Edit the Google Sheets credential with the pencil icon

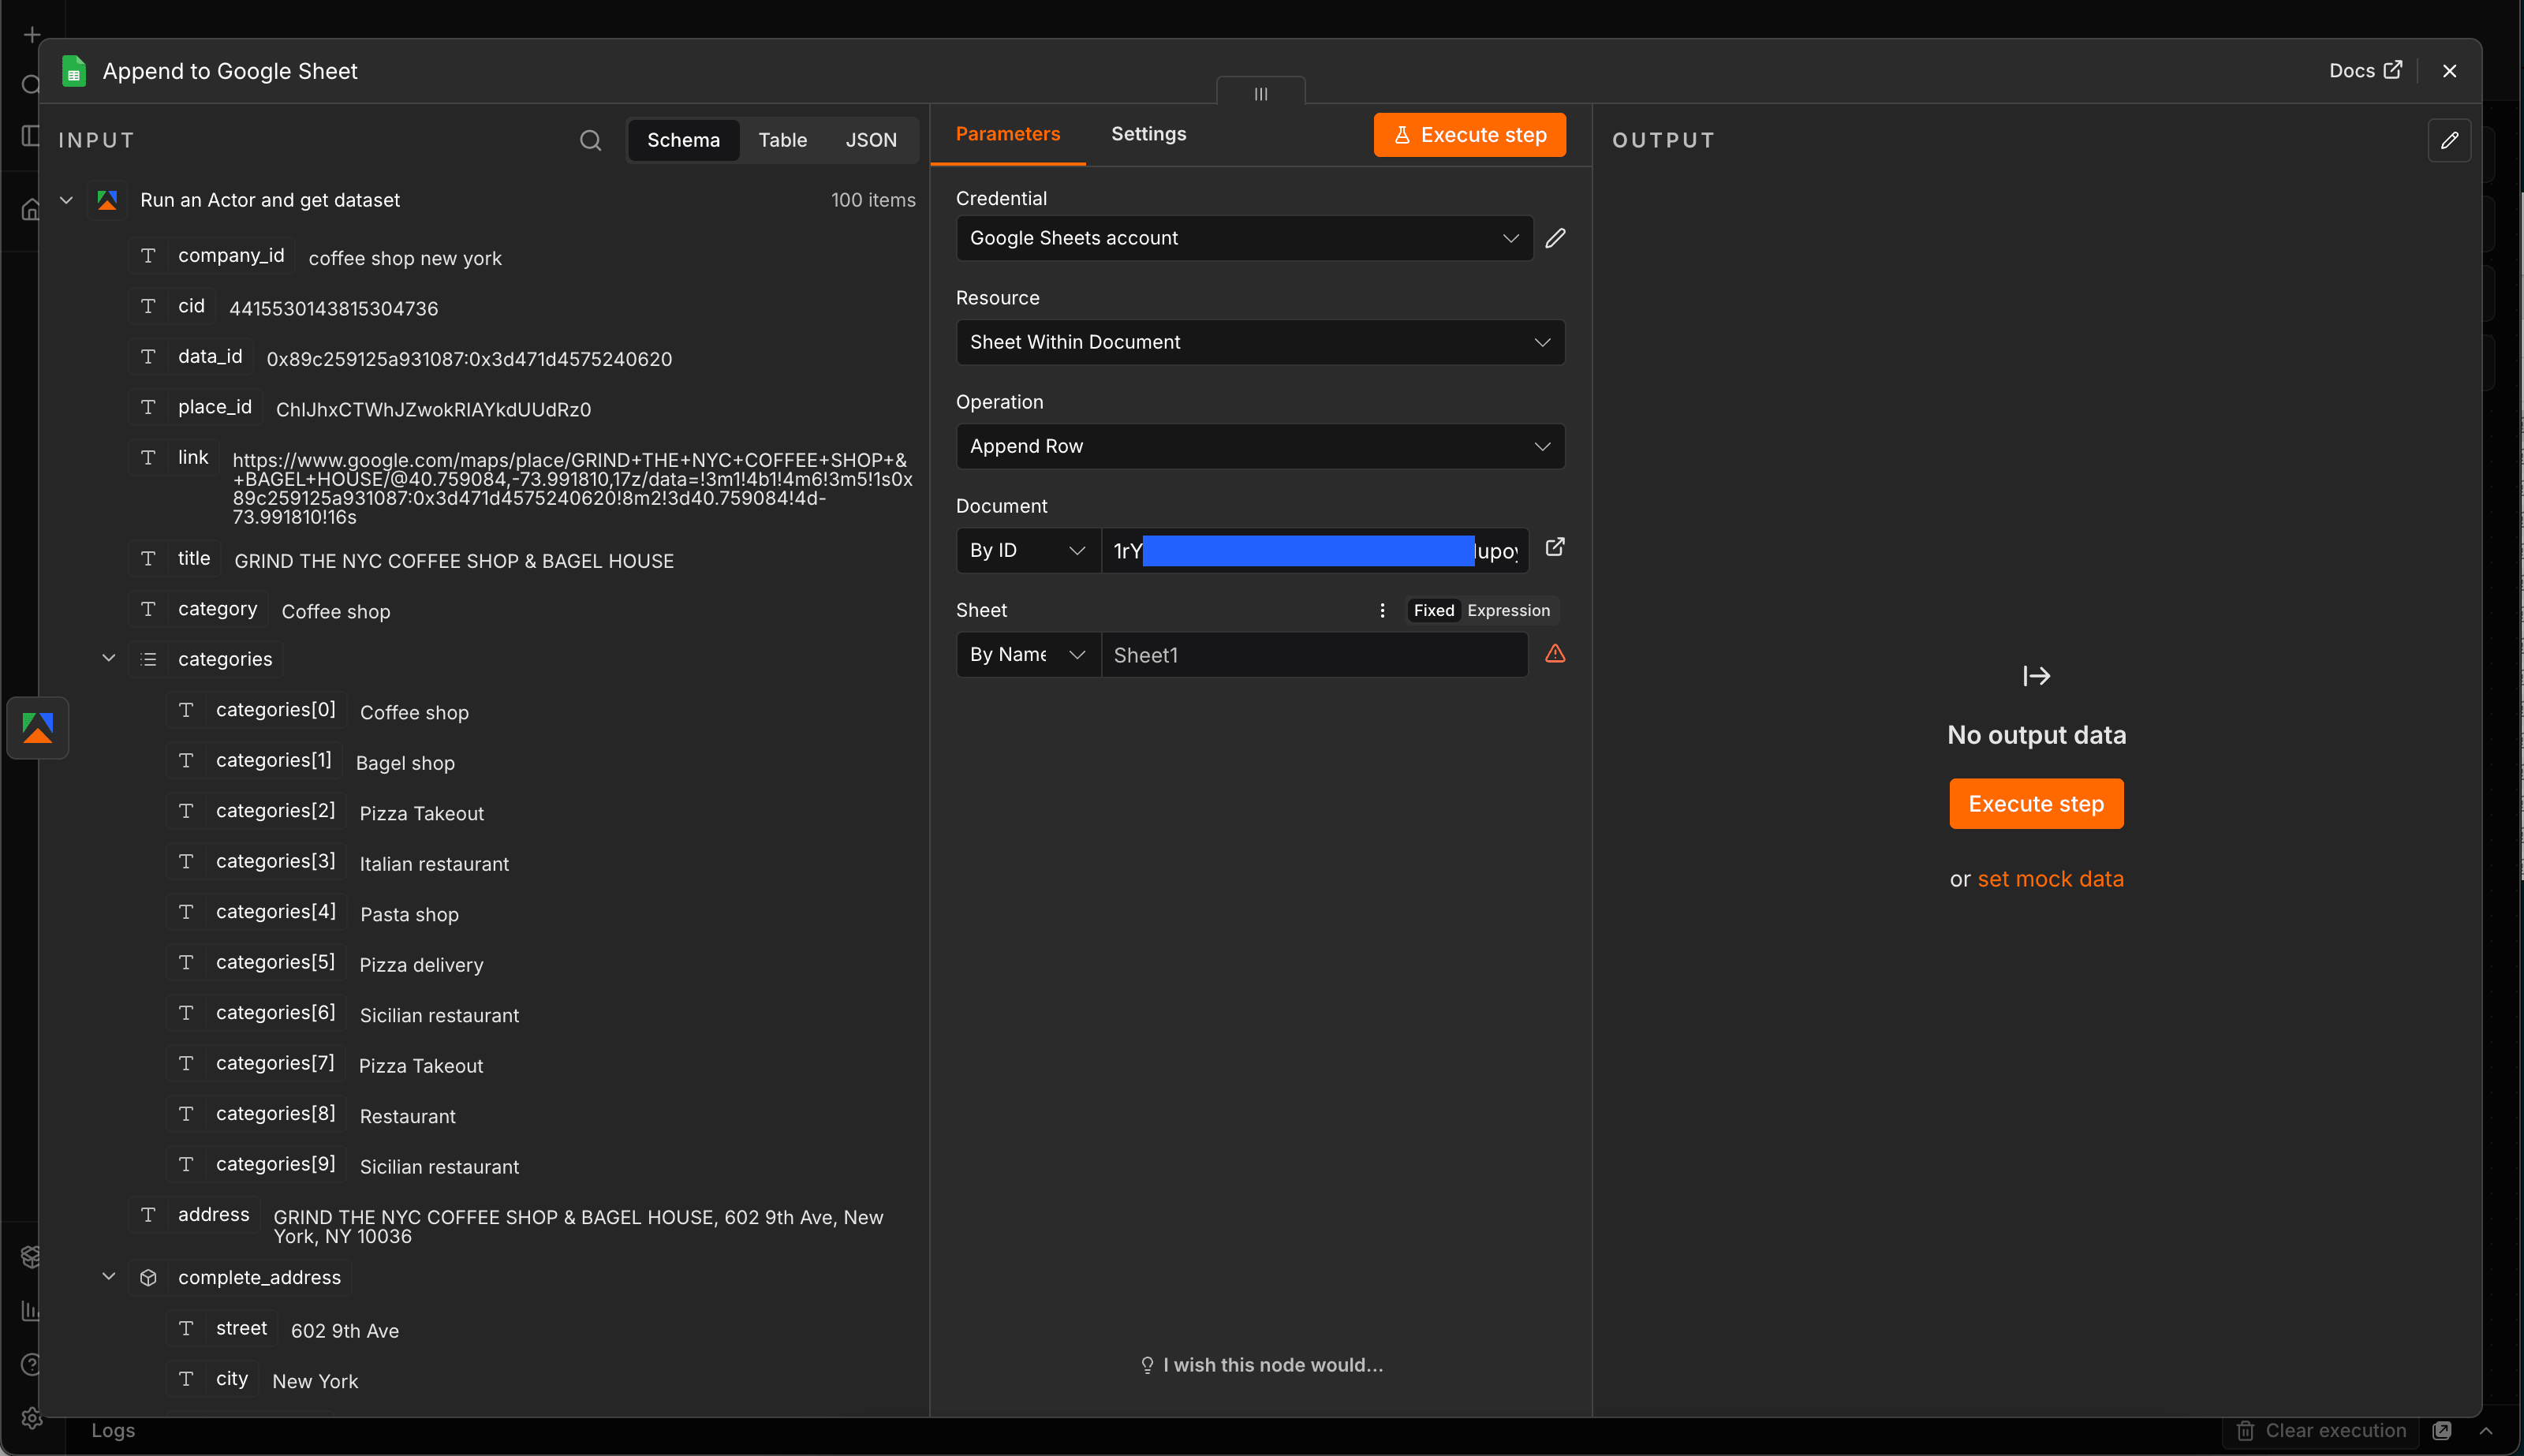pyautogui.click(x=1555, y=238)
